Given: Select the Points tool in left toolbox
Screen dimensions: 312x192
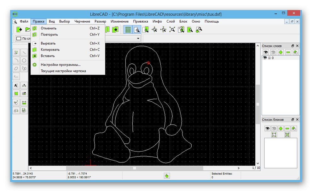Looking at the screenshot, I should tap(16, 52).
